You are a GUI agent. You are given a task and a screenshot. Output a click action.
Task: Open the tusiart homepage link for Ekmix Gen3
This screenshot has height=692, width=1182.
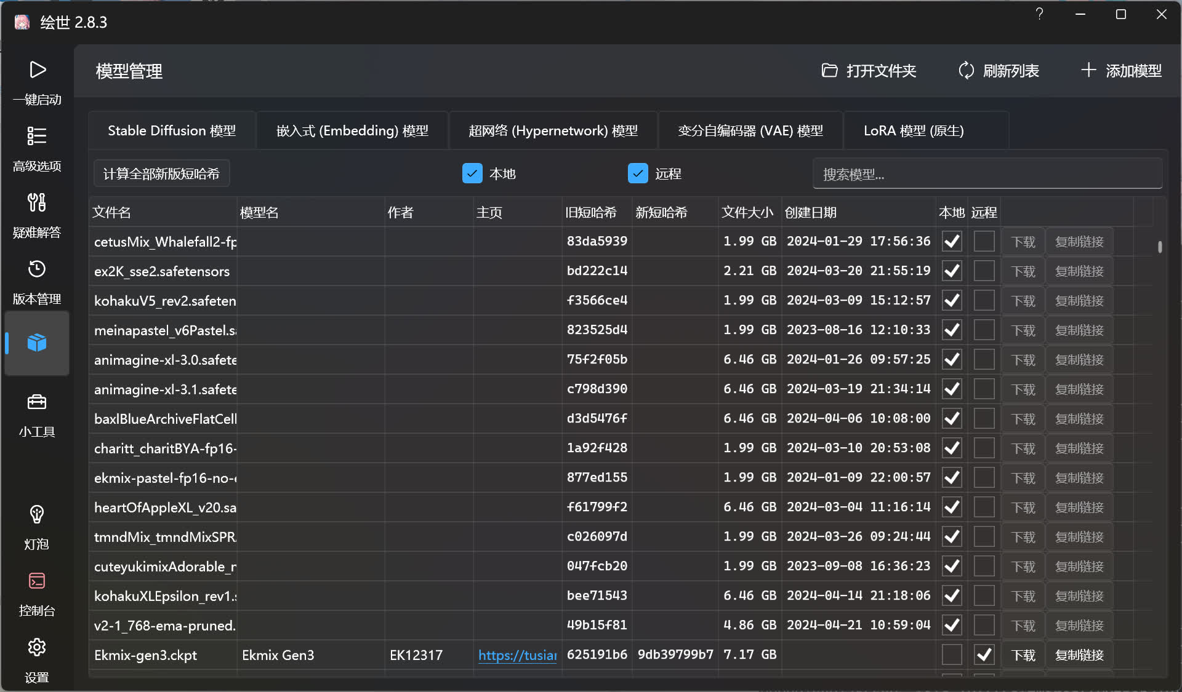click(517, 655)
